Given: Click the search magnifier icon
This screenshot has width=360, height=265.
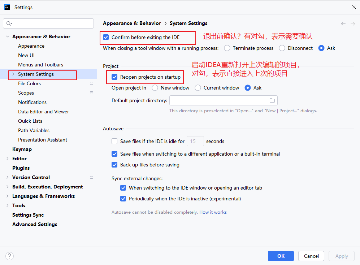Looking at the screenshot, I should [9, 23].
